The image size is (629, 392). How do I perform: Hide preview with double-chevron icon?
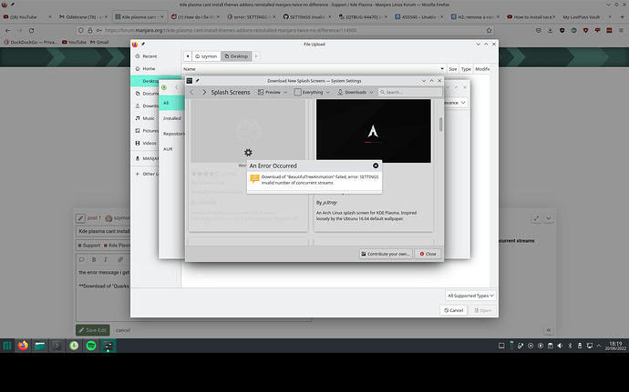(x=549, y=330)
